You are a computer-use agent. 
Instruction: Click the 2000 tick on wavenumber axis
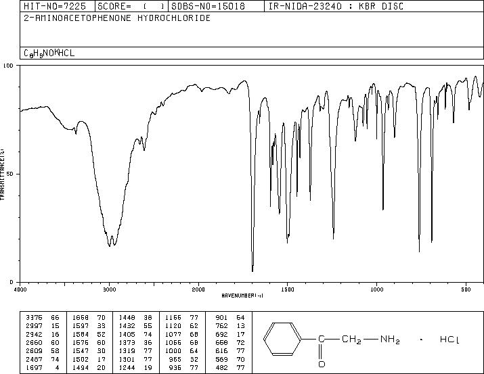tap(198, 289)
